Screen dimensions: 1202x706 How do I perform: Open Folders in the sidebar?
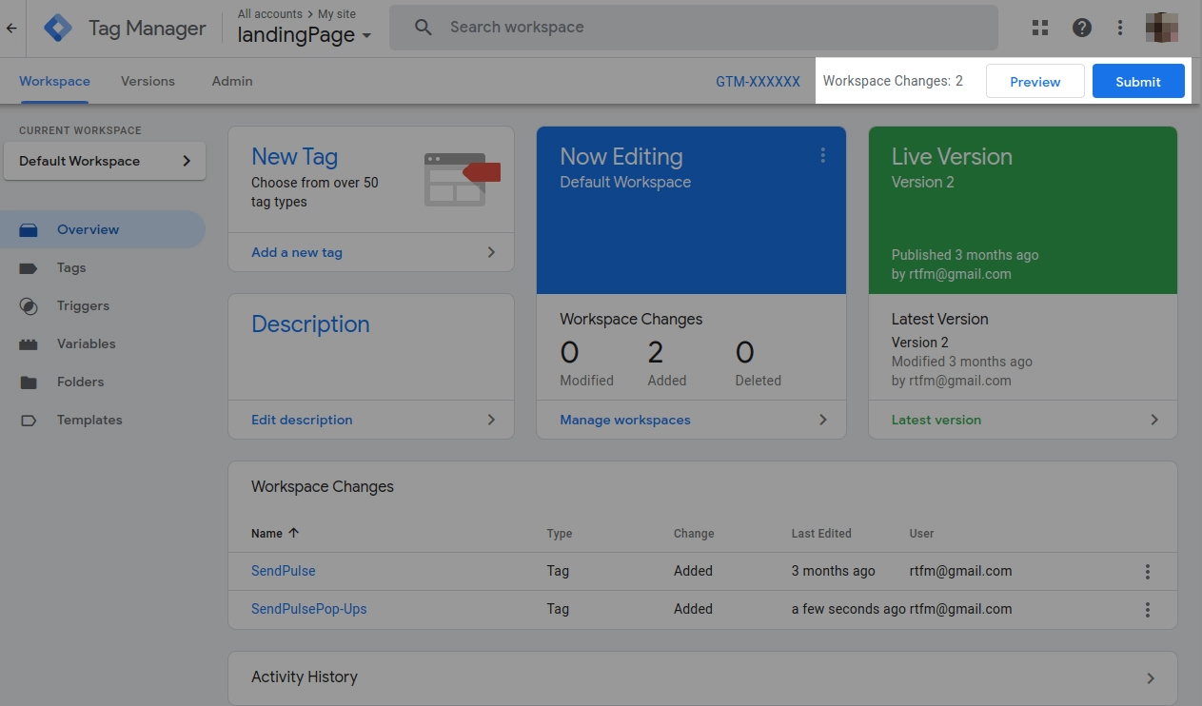pos(80,382)
